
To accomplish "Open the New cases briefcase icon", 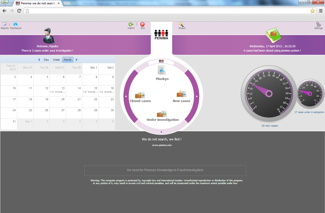I will (x=182, y=94).
